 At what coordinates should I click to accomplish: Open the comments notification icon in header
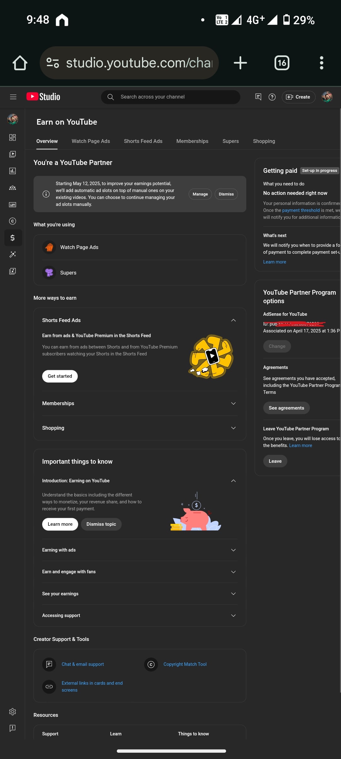258,97
